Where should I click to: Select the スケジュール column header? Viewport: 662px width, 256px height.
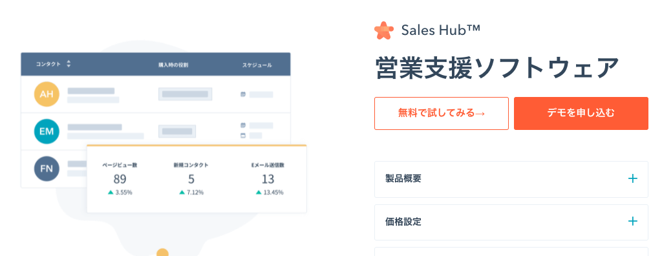pos(257,65)
